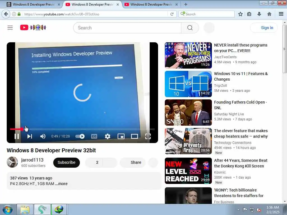Skip to the next video
The height and width of the screenshot is (215, 287).
pyautogui.click(x=30, y=136)
